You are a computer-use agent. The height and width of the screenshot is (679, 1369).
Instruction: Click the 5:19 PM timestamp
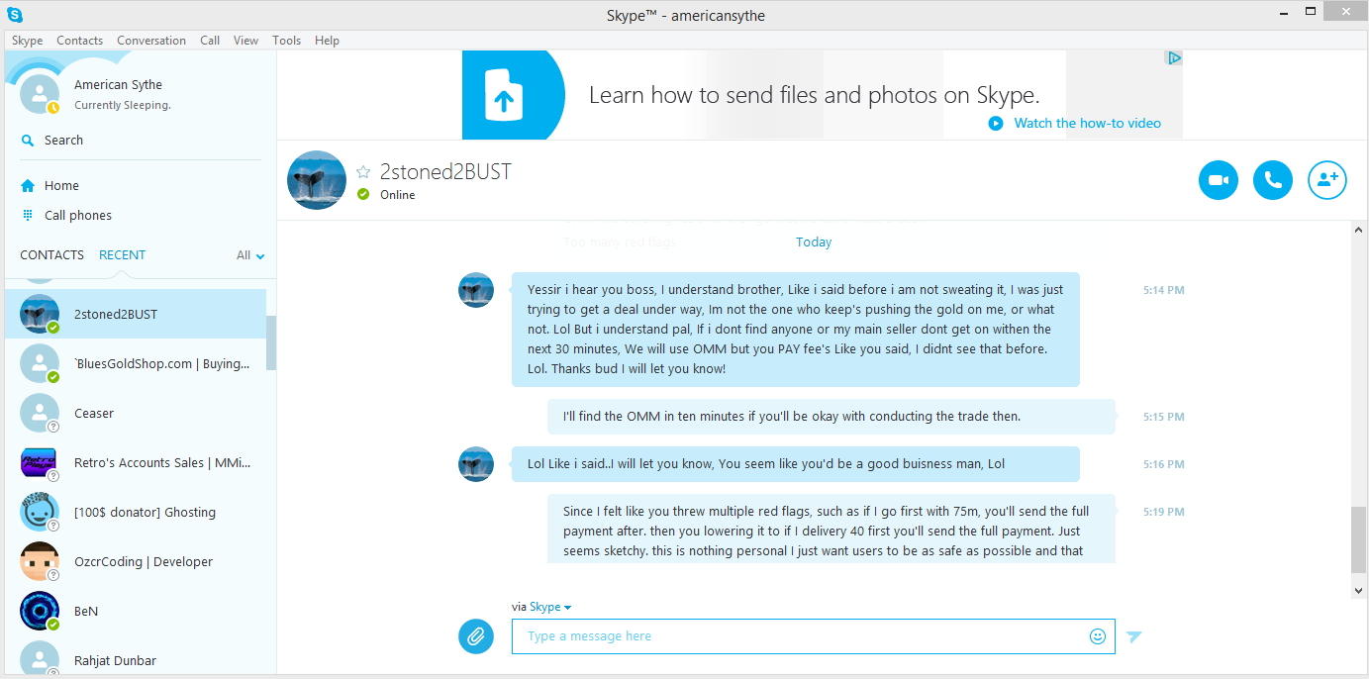tap(1163, 513)
